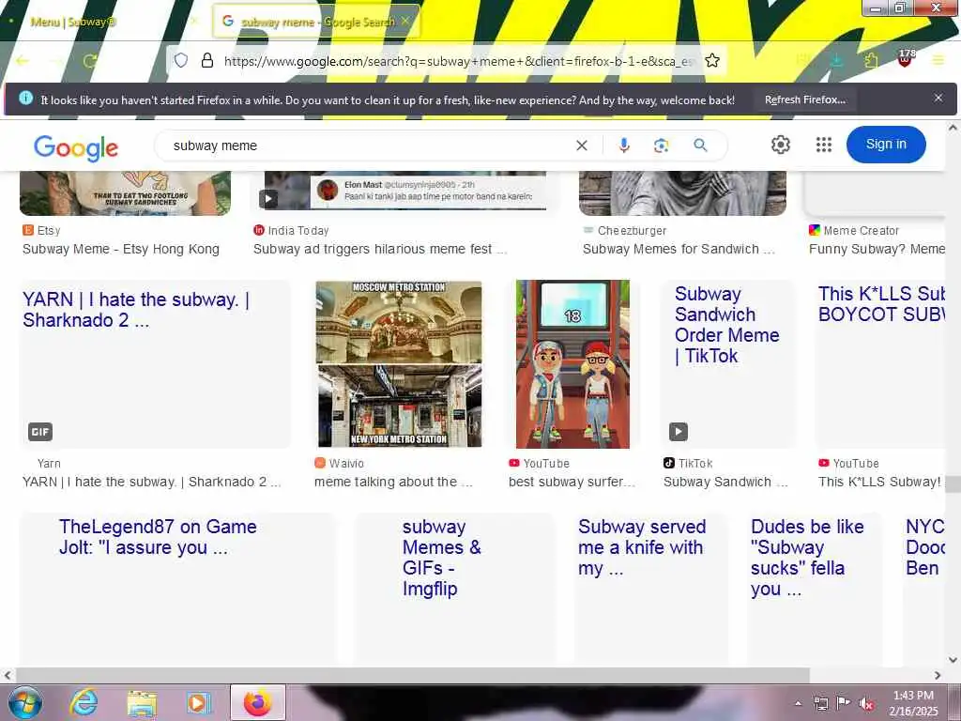The width and height of the screenshot is (961, 721).
Task: Open the Windows Start orb
Action: tap(25, 702)
